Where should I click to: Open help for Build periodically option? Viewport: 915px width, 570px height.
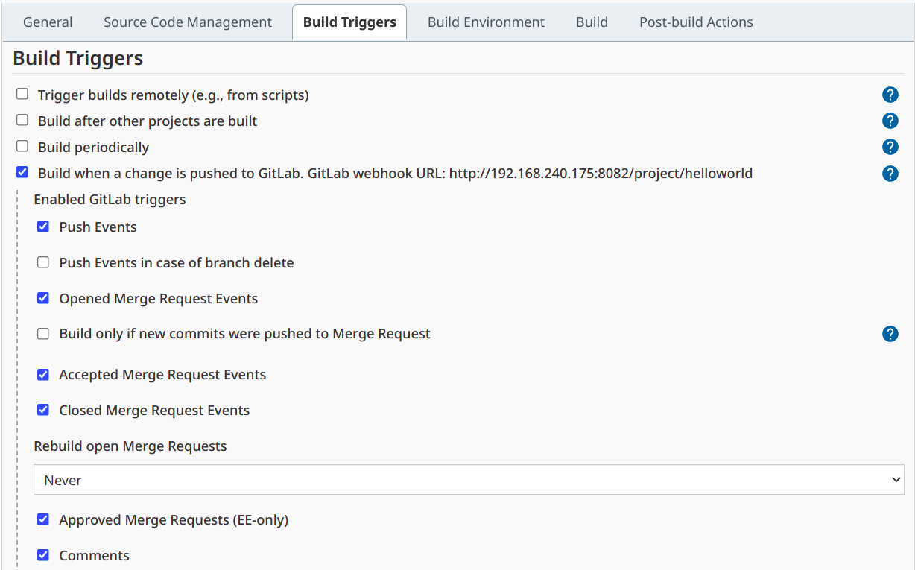[890, 147]
